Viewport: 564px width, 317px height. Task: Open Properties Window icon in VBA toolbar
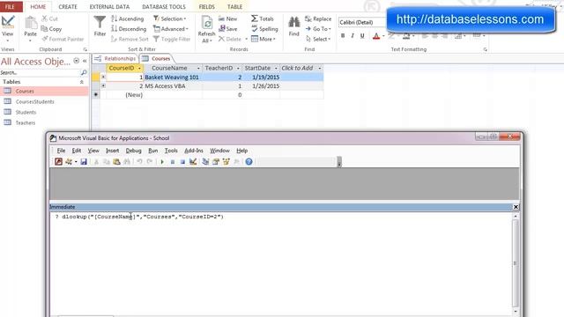(216, 162)
